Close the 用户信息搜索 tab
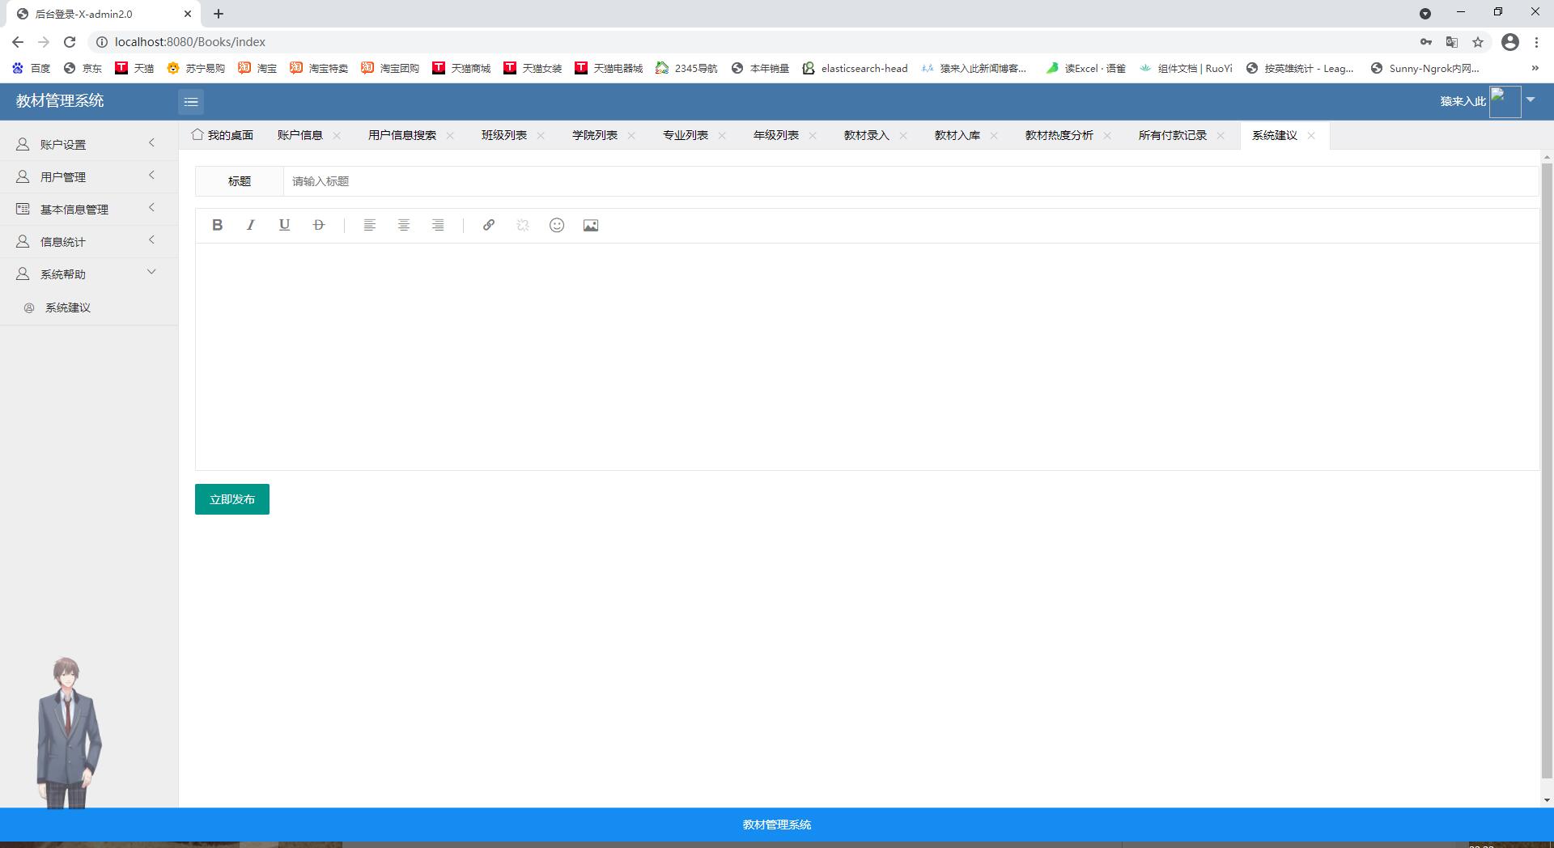This screenshot has width=1554, height=848. pyautogui.click(x=450, y=135)
